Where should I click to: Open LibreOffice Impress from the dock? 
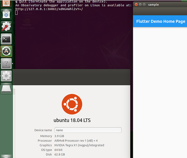tap(6, 3)
